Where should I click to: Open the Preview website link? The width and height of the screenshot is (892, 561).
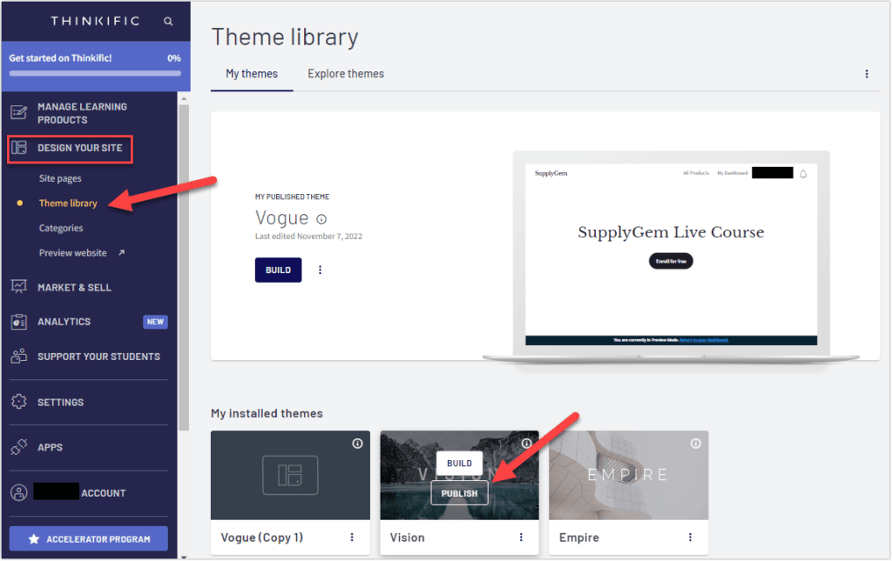click(73, 253)
